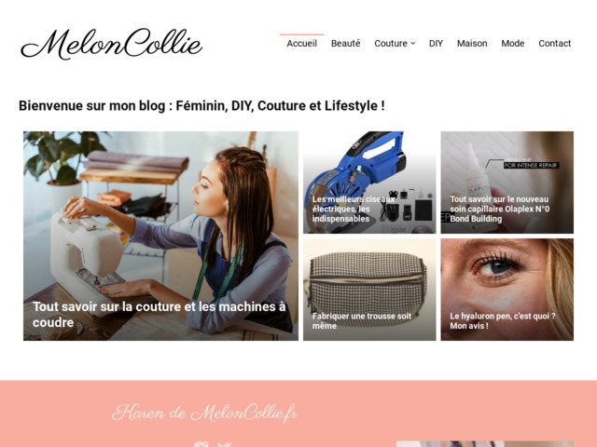Open the hyaluron pen eye thumbnail
The width and height of the screenshot is (597, 447).
[x=507, y=290]
